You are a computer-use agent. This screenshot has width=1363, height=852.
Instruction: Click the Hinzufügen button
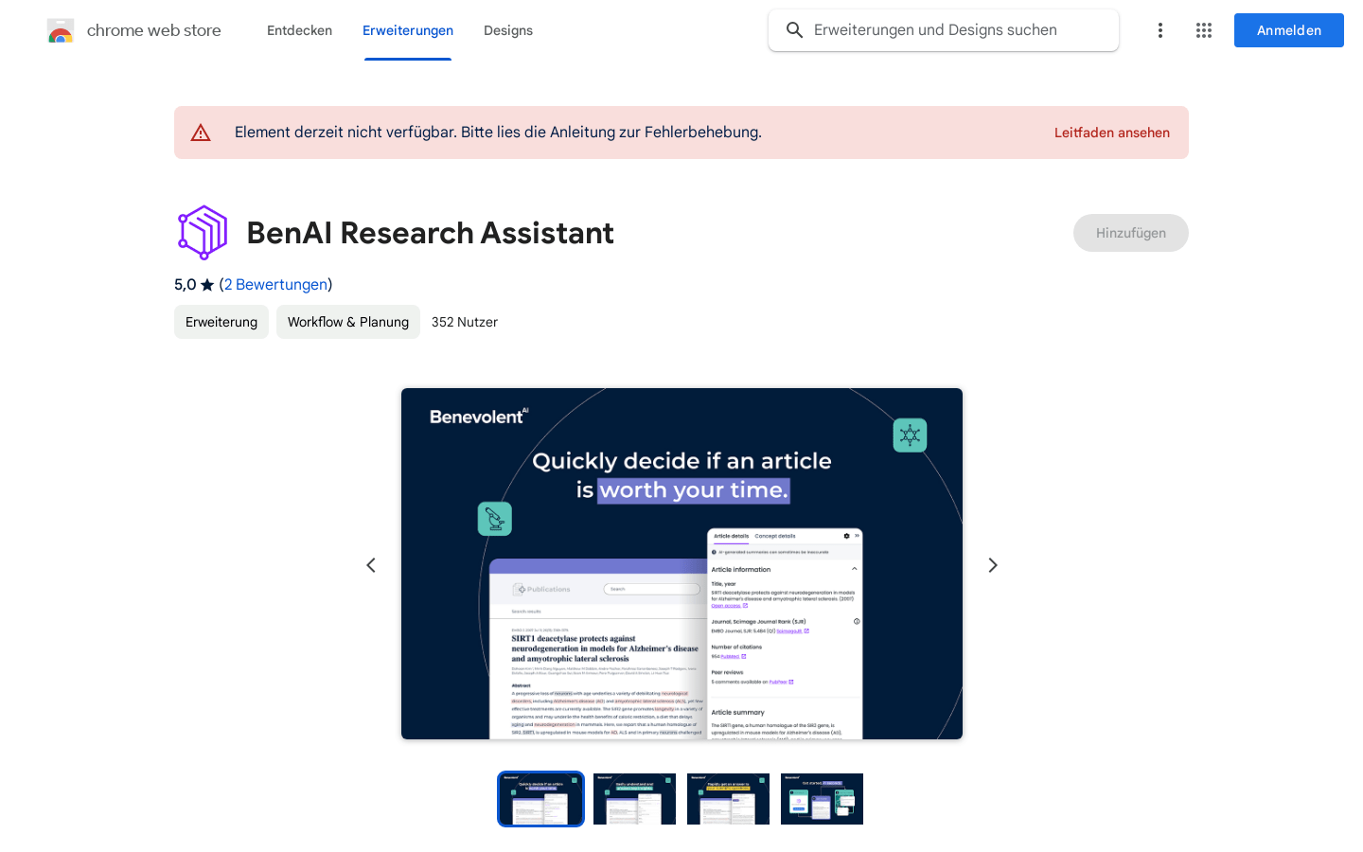pyautogui.click(x=1130, y=232)
